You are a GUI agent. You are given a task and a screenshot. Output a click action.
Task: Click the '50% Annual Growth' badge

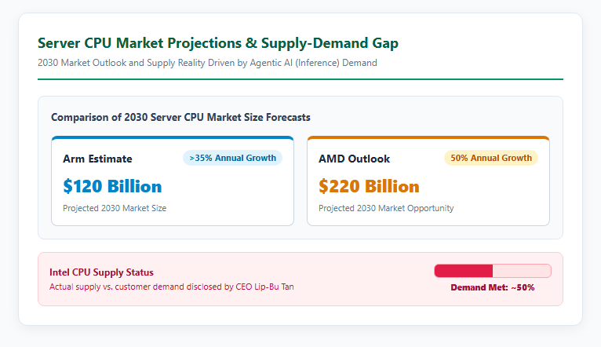pyautogui.click(x=491, y=158)
